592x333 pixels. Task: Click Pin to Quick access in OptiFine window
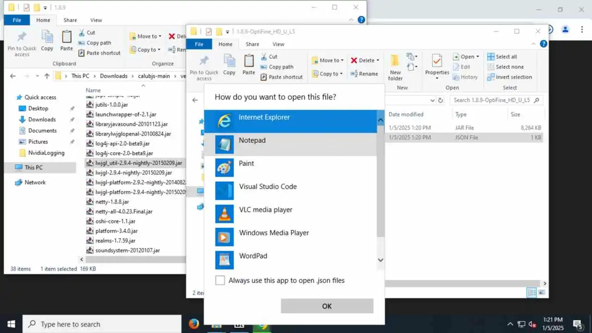[204, 68]
